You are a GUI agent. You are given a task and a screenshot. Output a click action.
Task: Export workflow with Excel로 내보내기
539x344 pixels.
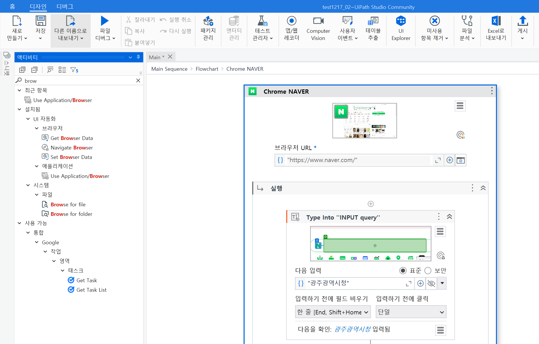496,28
